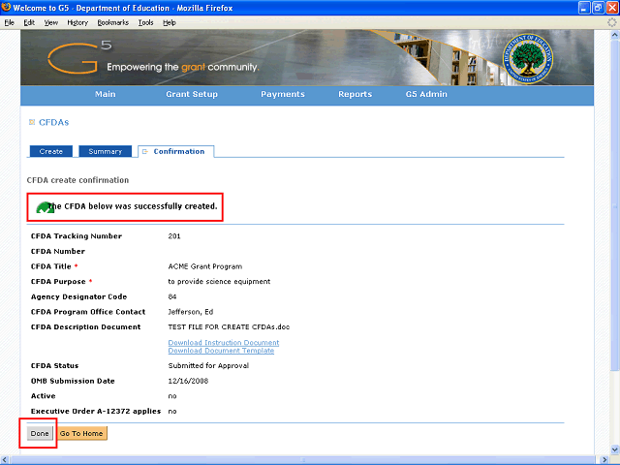The width and height of the screenshot is (620, 465).
Task: Open the View menu
Action: click(x=51, y=22)
